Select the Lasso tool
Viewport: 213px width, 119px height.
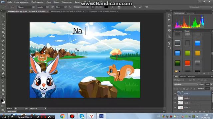[3, 24]
